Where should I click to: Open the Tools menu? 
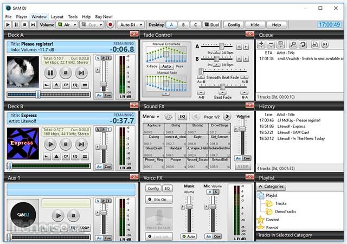pyautogui.click(x=73, y=17)
